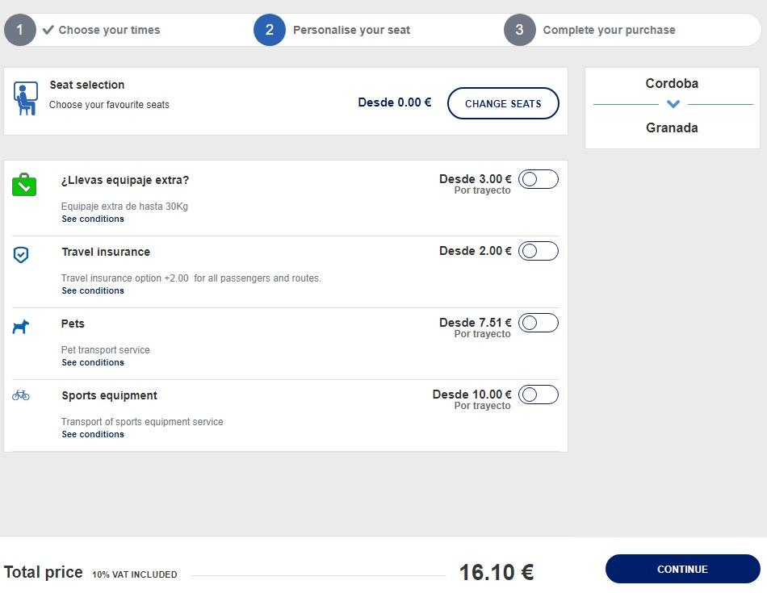The image size is (767, 593).
Task: Click the checkmark beside Choose your times
Action: pos(48,30)
